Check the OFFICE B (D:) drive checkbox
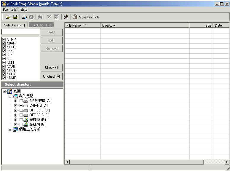The image size is (230, 171). click(21, 110)
